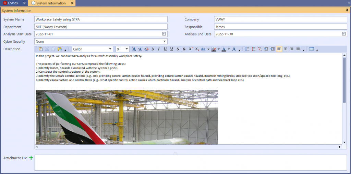Click the Cut scissors icon
Image resolution: width=351 pixels, height=174 pixels.
pyautogui.click(x=47, y=49)
